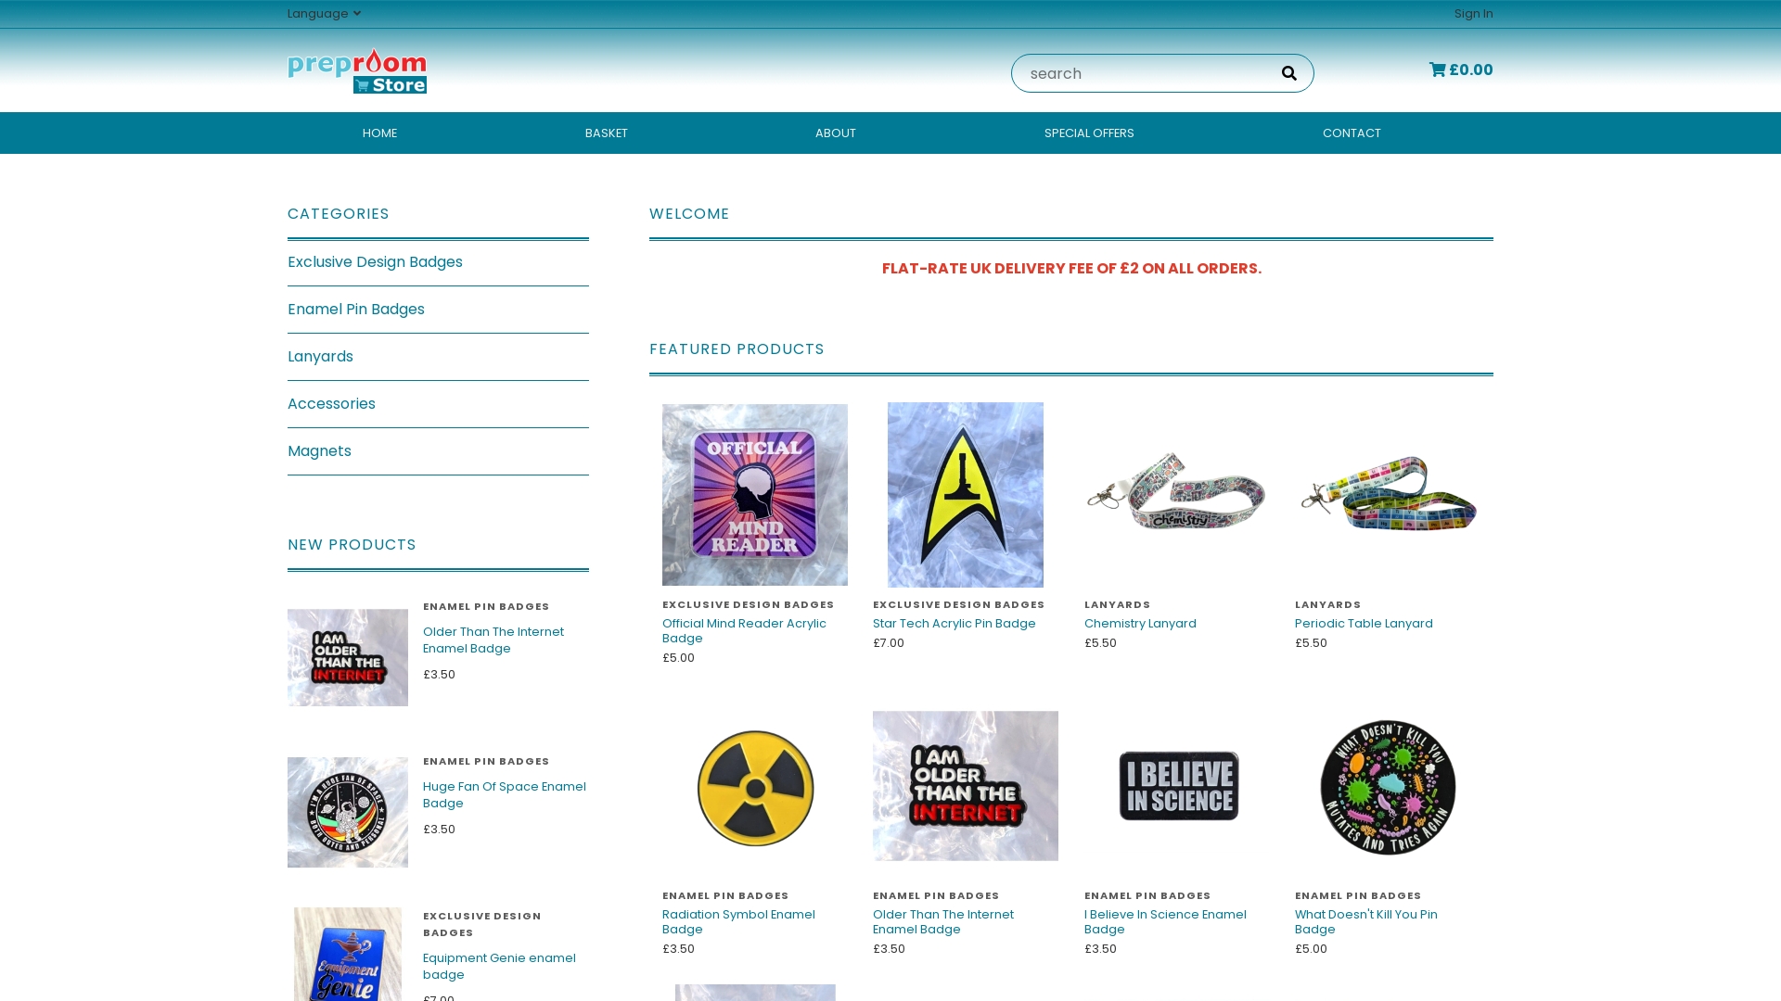View the Official Mind Reader Acrylic Badge thumbnail

(754, 494)
